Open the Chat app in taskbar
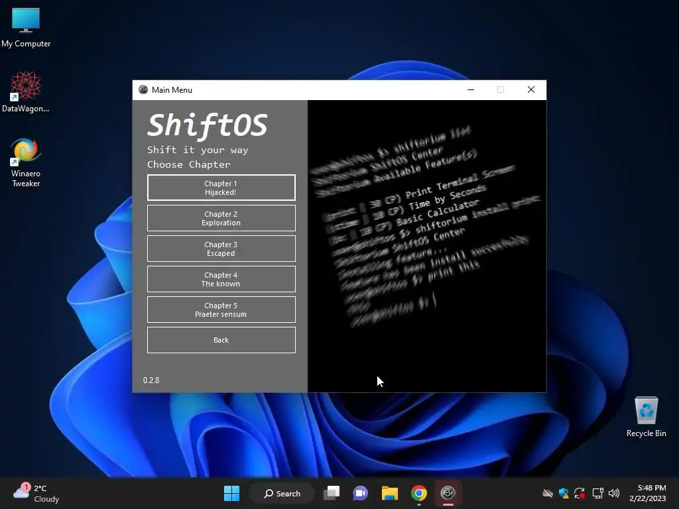679x509 pixels. pyautogui.click(x=360, y=493)
